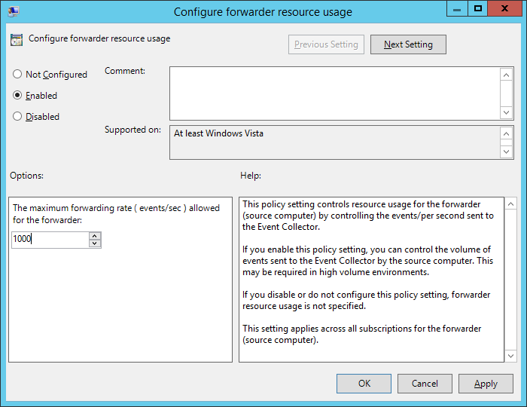The image size is (527, 407).
Task: Go to the Next Setting
Action: tap(408, 44)
